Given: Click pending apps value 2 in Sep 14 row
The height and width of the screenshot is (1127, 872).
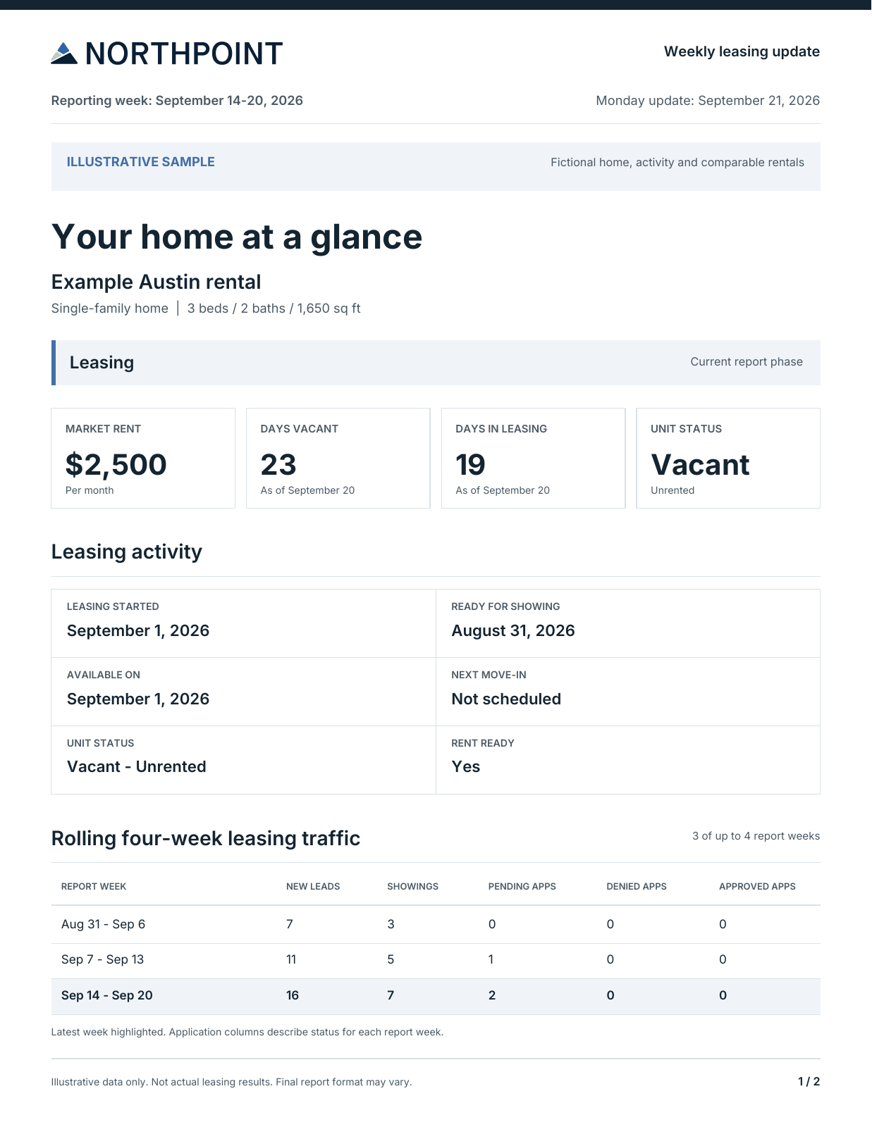Looking at the screenshot, I should click(x=492, y=995).
